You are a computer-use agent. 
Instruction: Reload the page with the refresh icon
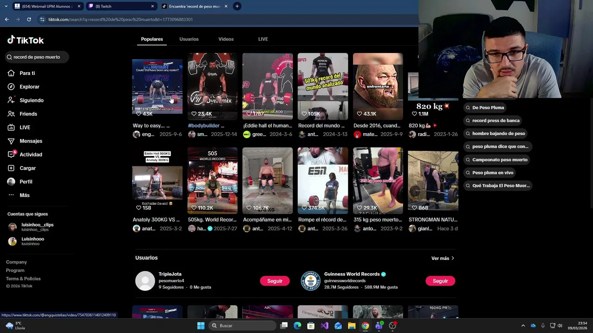29,19
